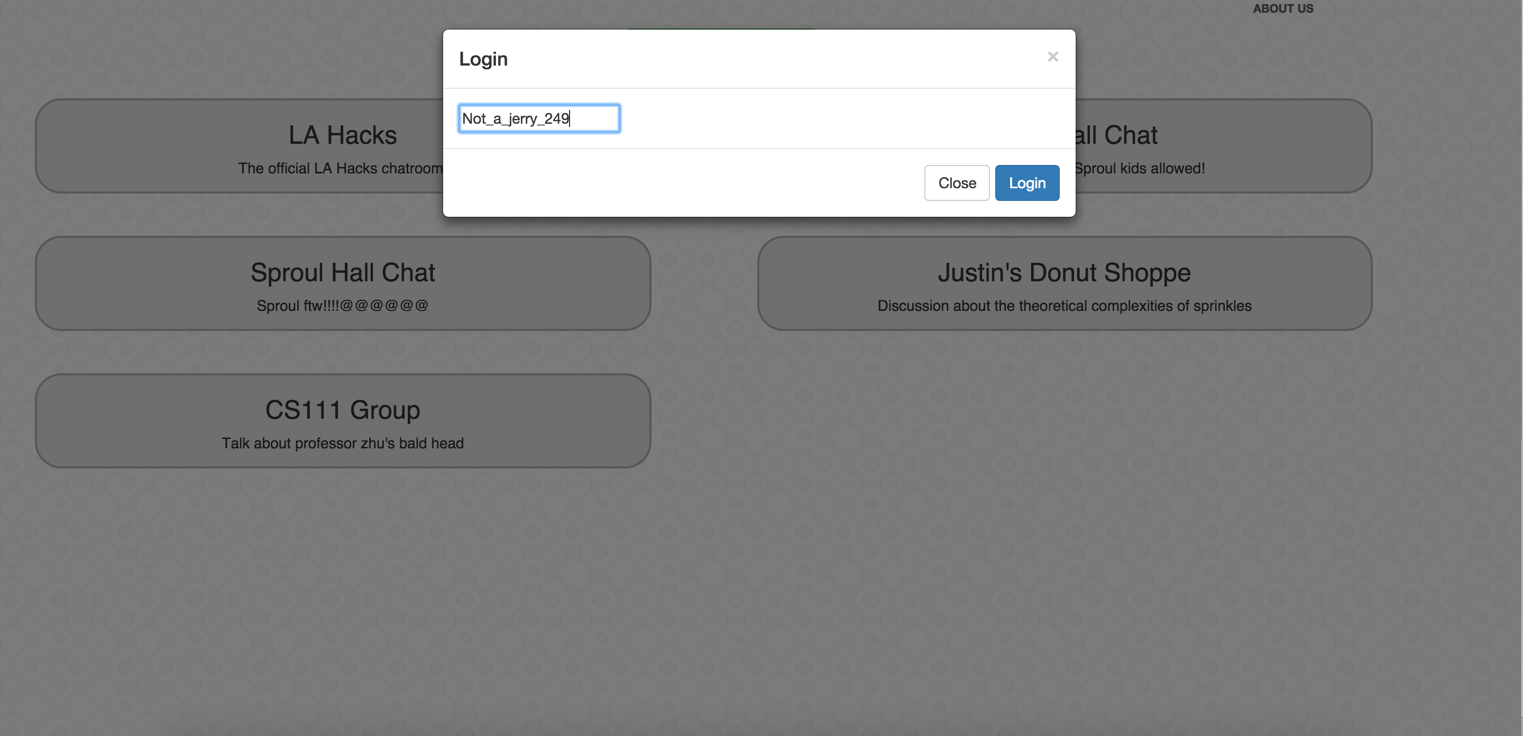Open the LA Hacks chatroom card title
Image resolution: width=1523 pixels, height=736 pixels.
click(342, 135)
